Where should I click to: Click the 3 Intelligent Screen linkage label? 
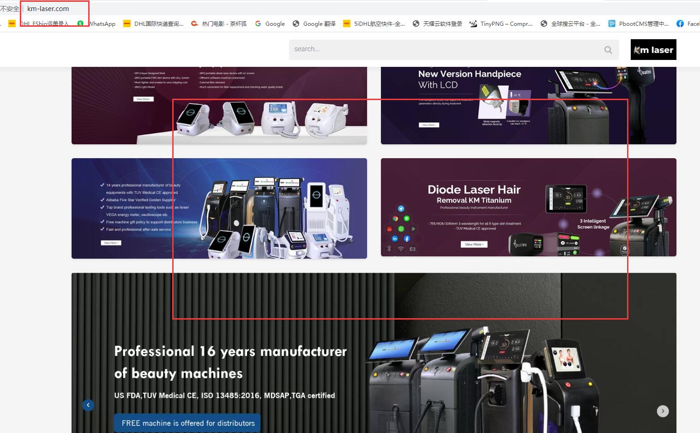point(593,224)
